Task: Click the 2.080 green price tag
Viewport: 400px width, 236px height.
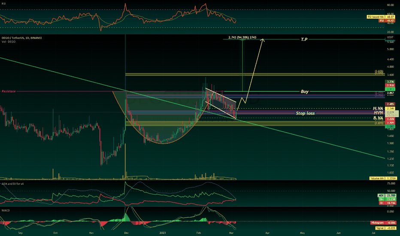Action: pyautogui.click(x=390, y=126)
